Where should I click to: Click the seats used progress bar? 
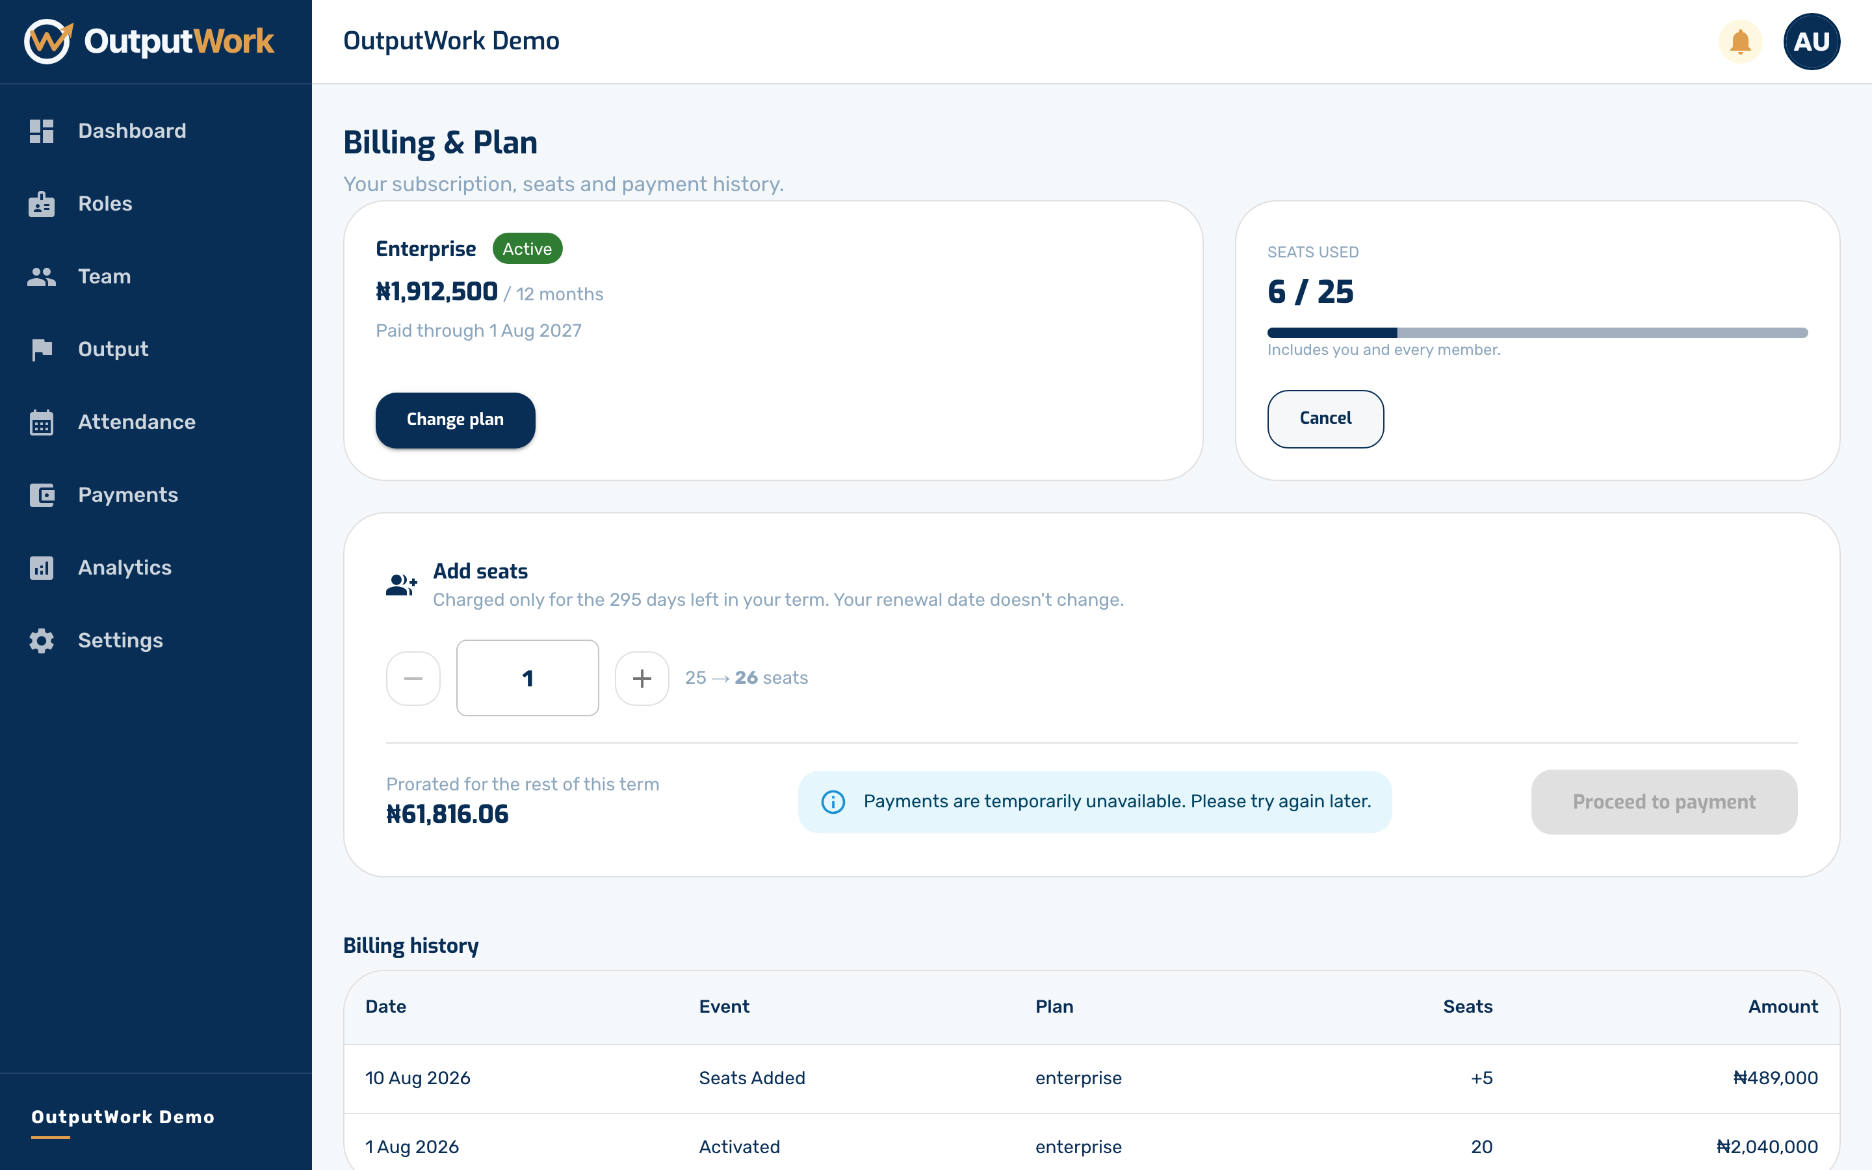click(1538, 333)
